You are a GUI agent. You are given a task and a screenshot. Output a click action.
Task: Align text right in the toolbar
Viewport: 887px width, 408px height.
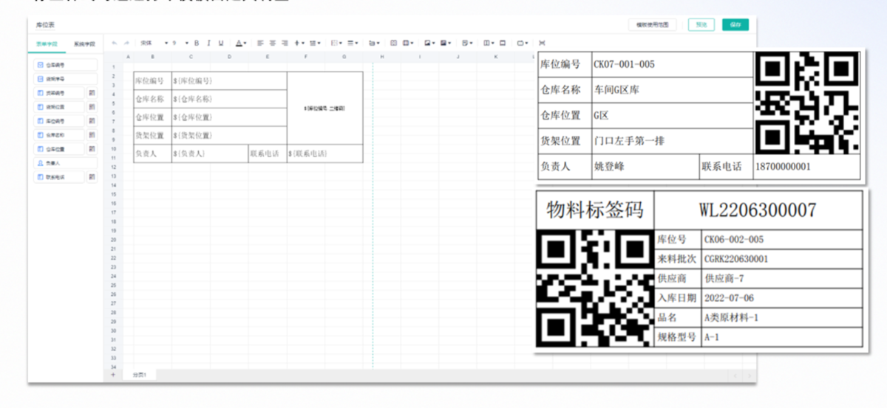(x=285, y=43)
